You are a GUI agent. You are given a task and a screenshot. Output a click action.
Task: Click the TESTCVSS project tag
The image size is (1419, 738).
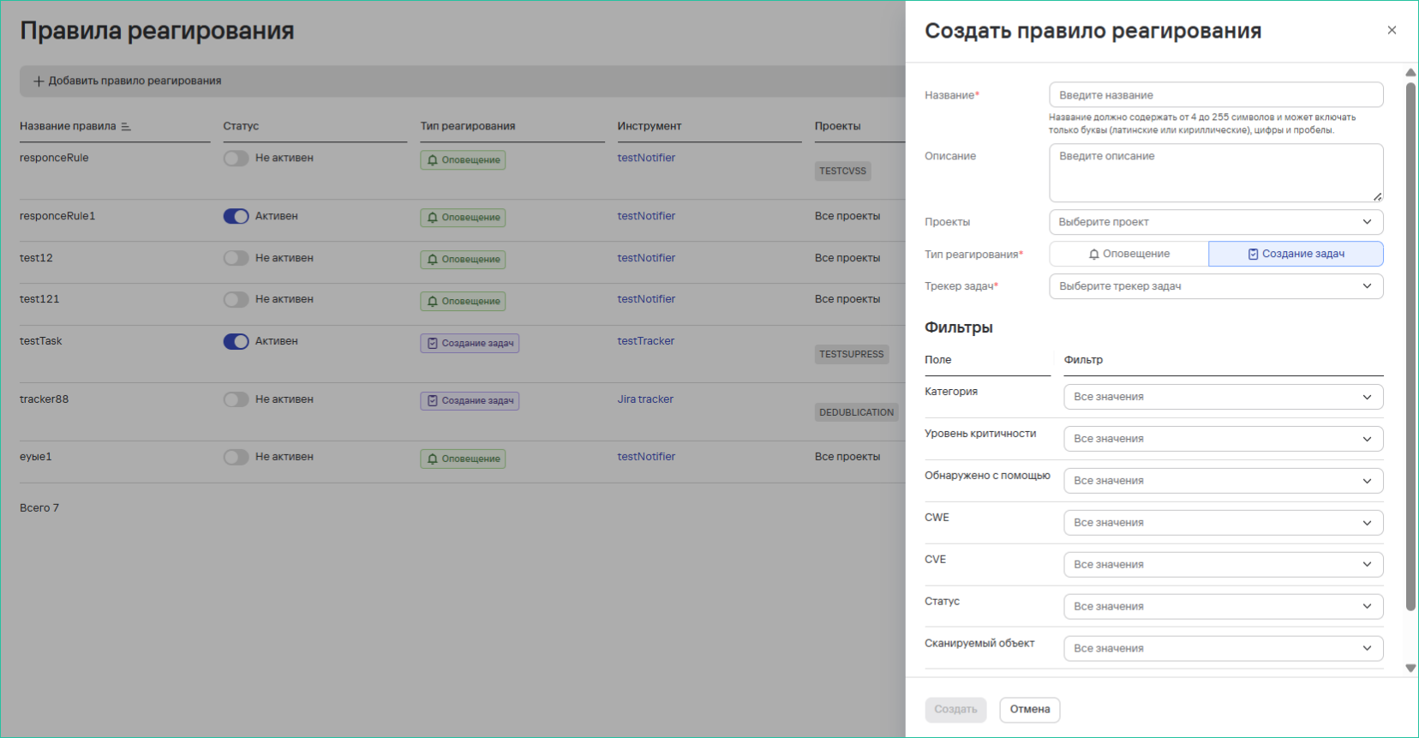842,171
